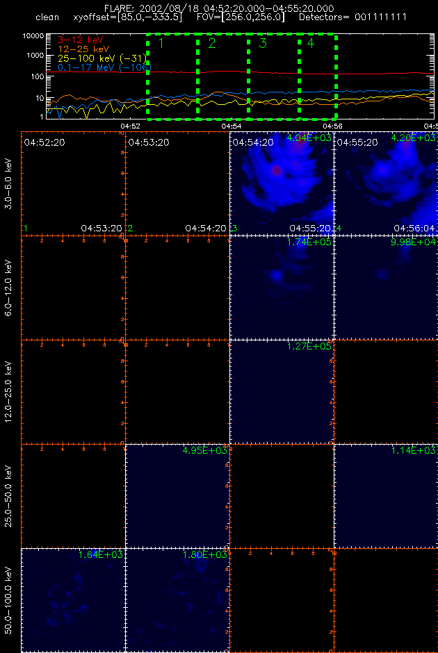
Task: Open the 6.0-12.0 keV image with 9.98E+04 peak
Action: (x=387, y=288)
